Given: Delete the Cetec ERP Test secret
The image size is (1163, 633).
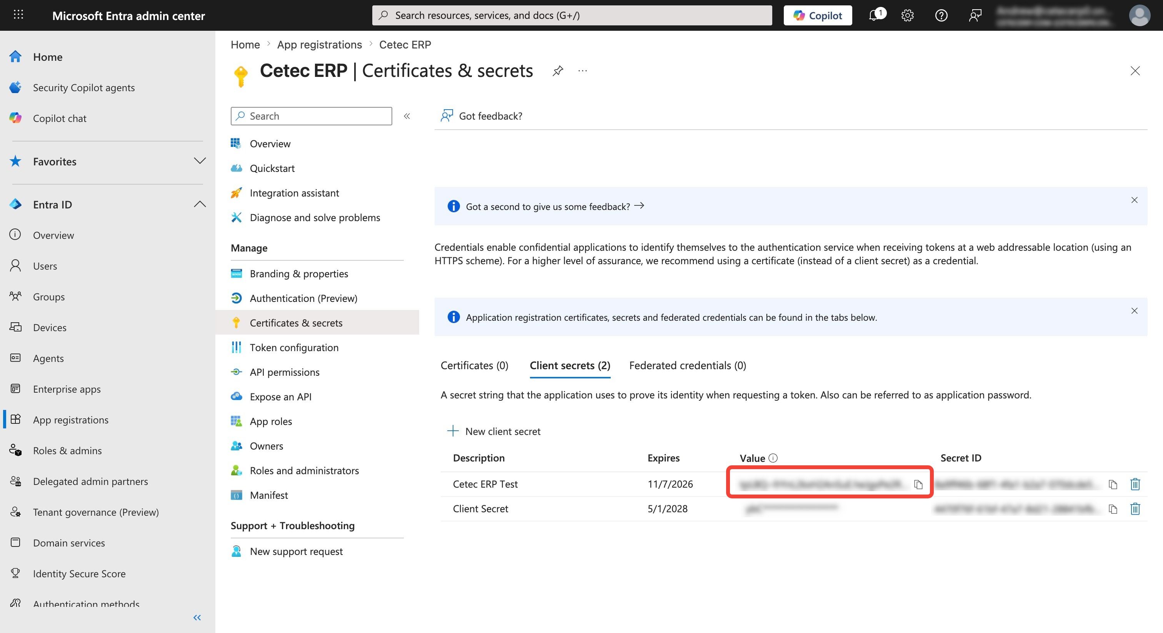Looking at the screenshot, I should click(x=1135, y=484).
